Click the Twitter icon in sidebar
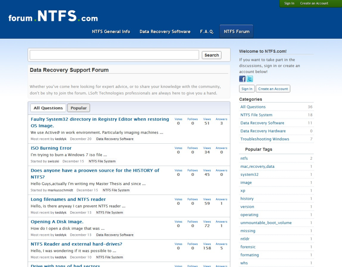The width and height of the screenshot is (342, 267). pyautogui.click(x=250, y=79)
